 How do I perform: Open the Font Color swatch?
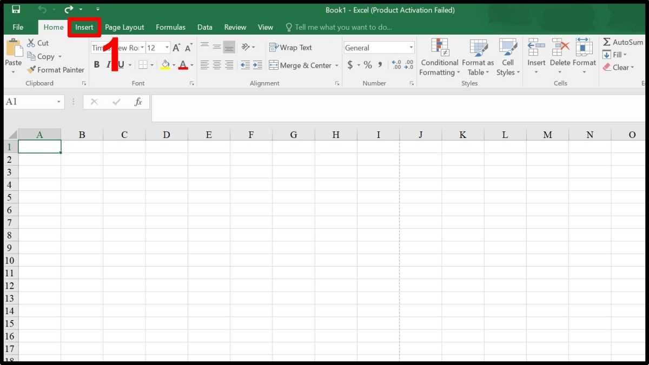tap(183, 65)
